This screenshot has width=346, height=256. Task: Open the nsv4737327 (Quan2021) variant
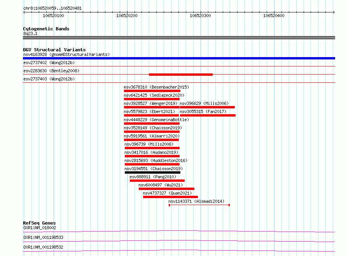tap(167, 193)
